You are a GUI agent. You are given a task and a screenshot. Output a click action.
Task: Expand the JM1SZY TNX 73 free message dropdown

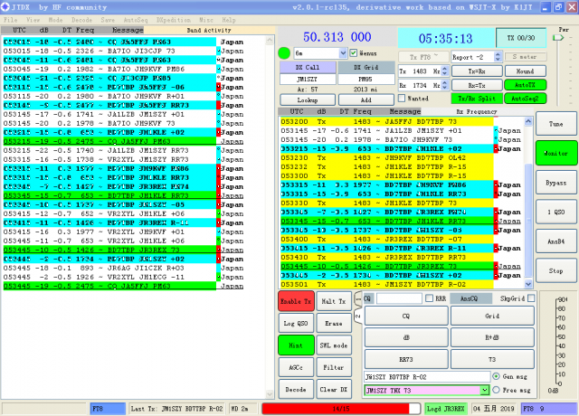(485, 390)
